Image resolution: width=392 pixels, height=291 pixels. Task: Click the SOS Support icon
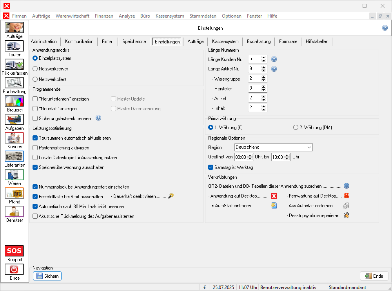tap(14, 251)
